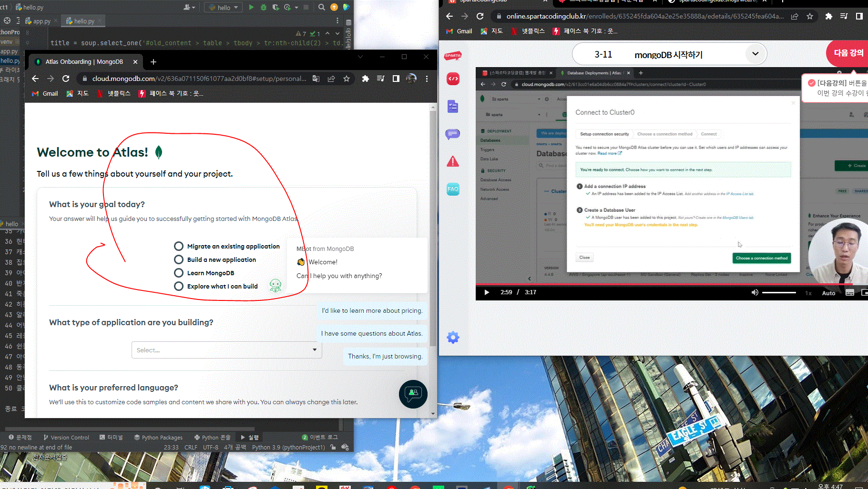Select 'Build a new application' radio
The image size is (868, 489).
click(179, 259)
